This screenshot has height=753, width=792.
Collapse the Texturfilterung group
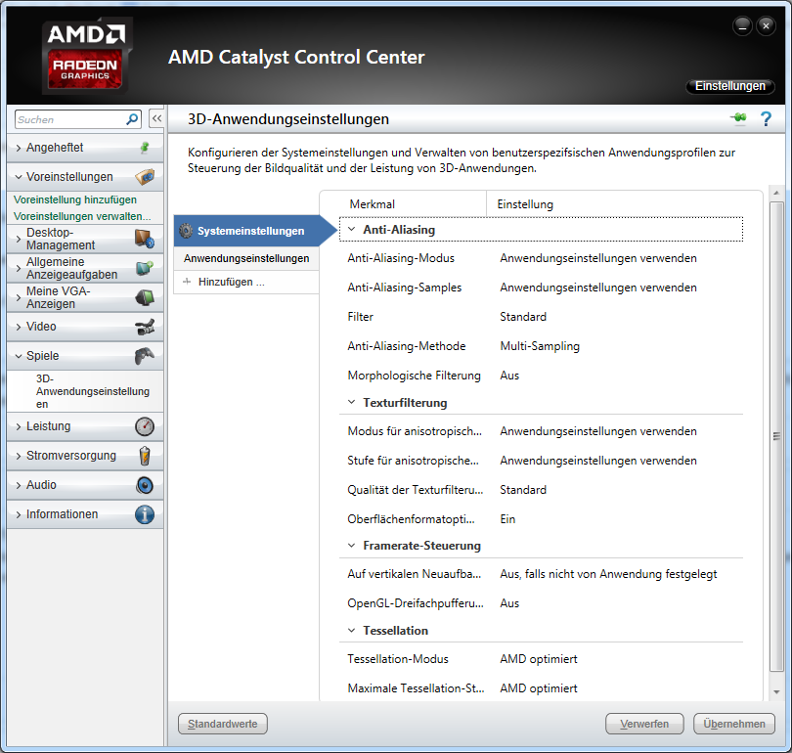(352, 403)
